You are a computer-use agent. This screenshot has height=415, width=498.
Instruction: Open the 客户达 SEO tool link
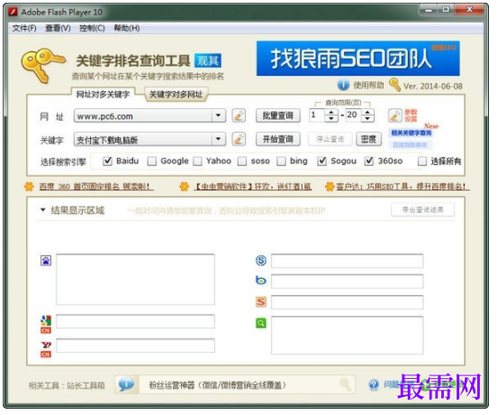point(402,187)
